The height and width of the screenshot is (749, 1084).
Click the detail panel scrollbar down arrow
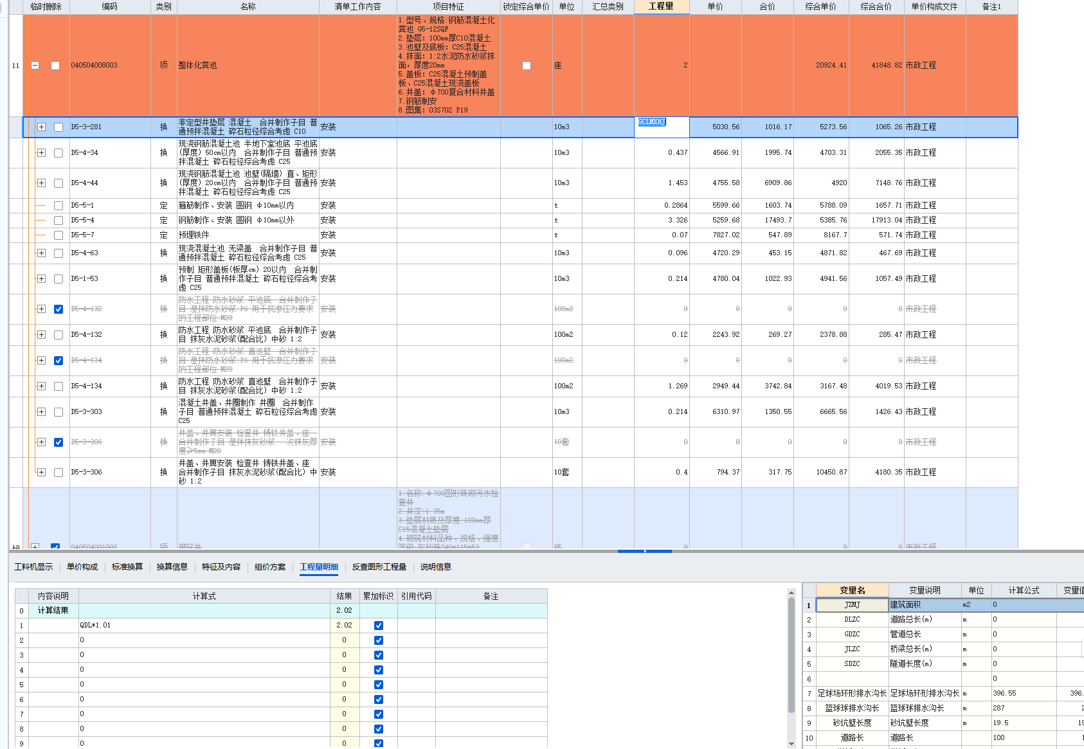791,744
